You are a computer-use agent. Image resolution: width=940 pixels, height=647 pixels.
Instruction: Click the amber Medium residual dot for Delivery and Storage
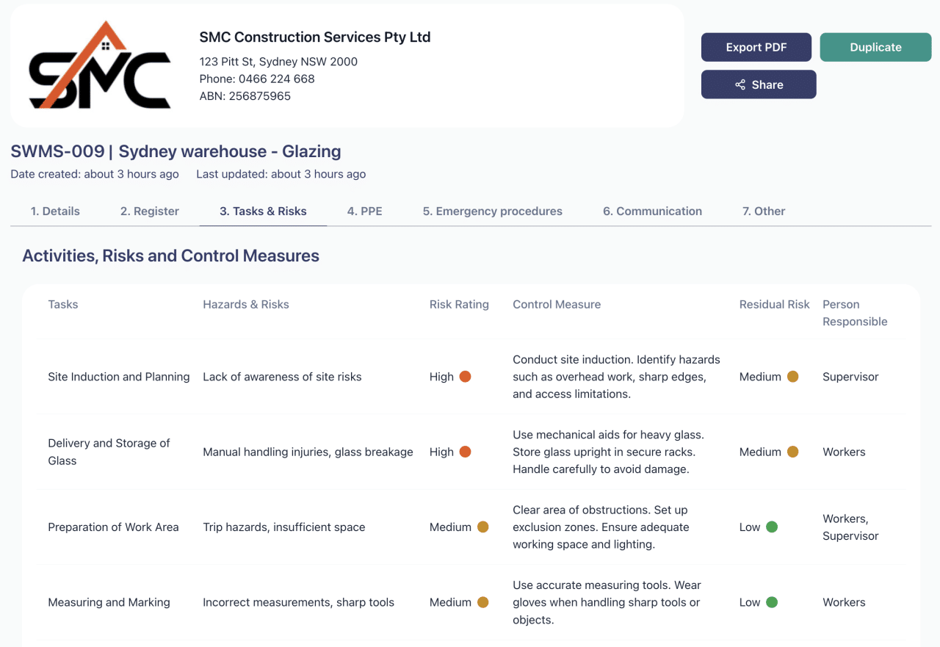792,452
